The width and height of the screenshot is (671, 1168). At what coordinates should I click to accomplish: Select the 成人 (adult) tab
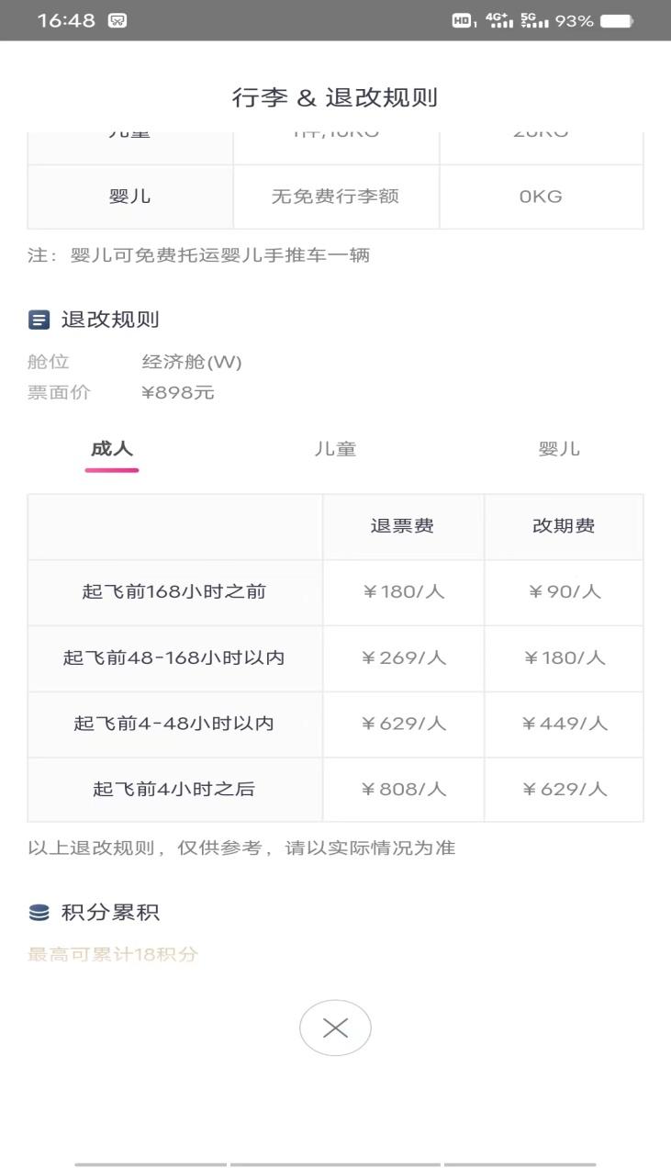click(112, 449)
